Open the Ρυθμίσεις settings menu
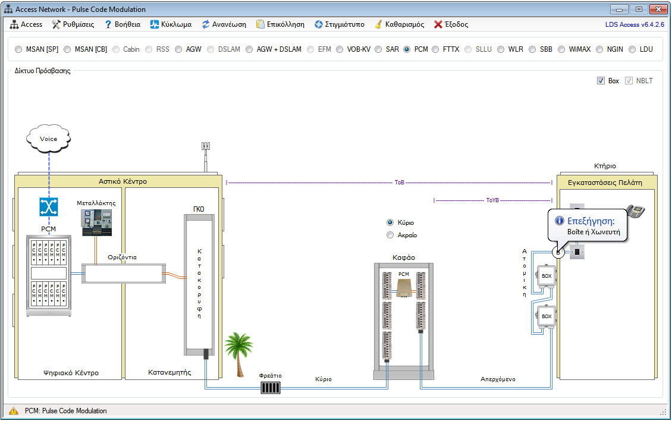 73,24
